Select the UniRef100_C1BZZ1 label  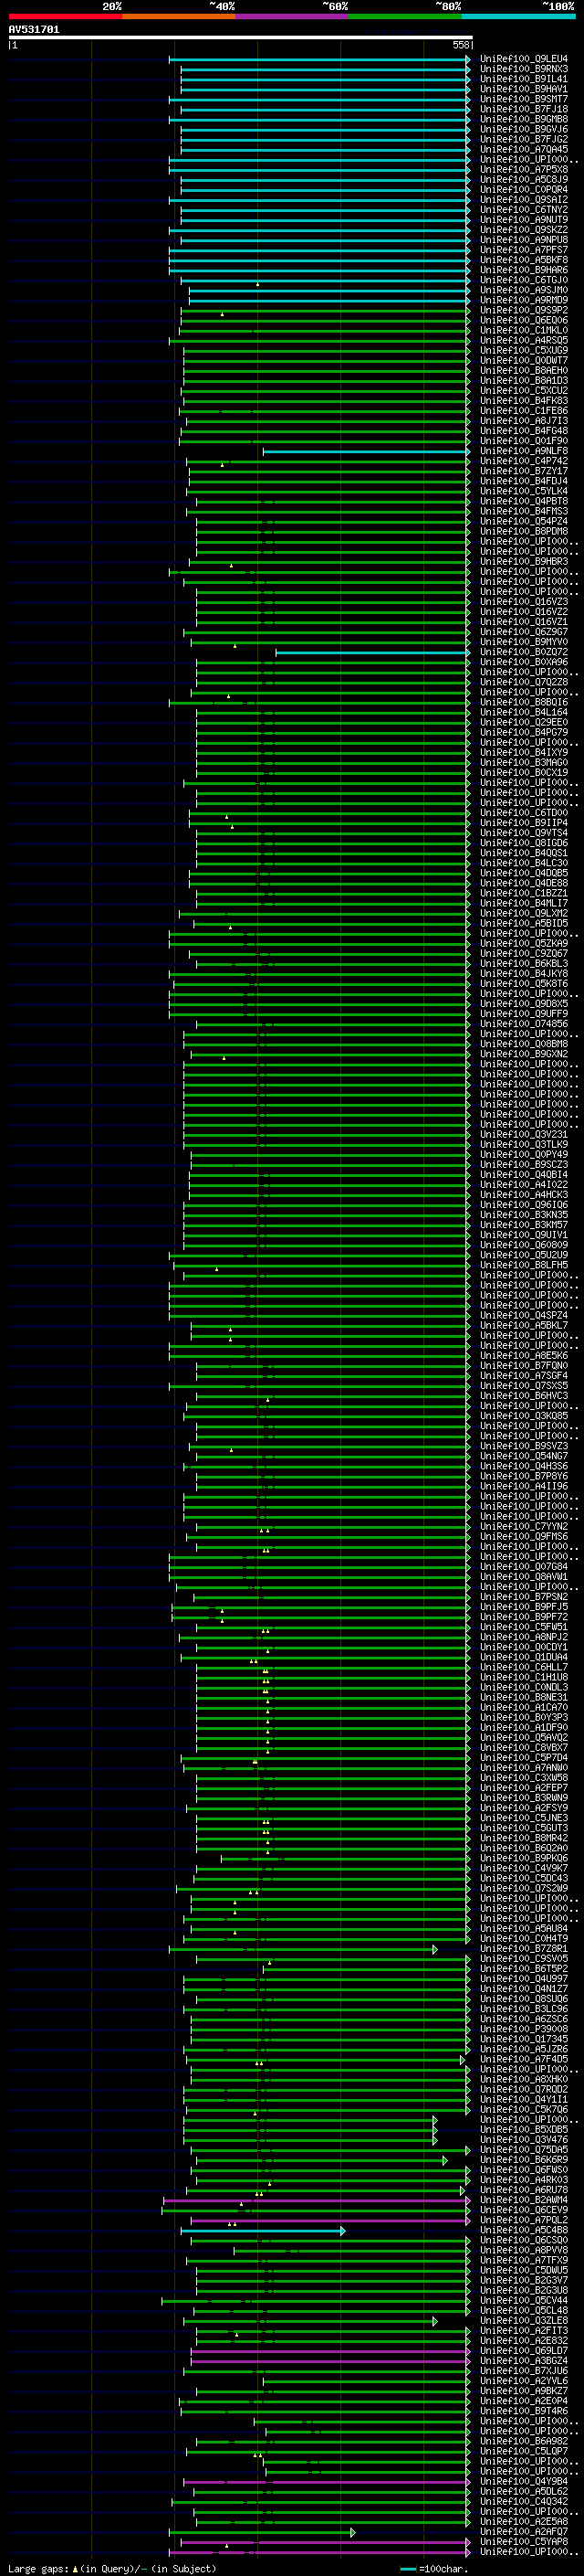(524, 893)
